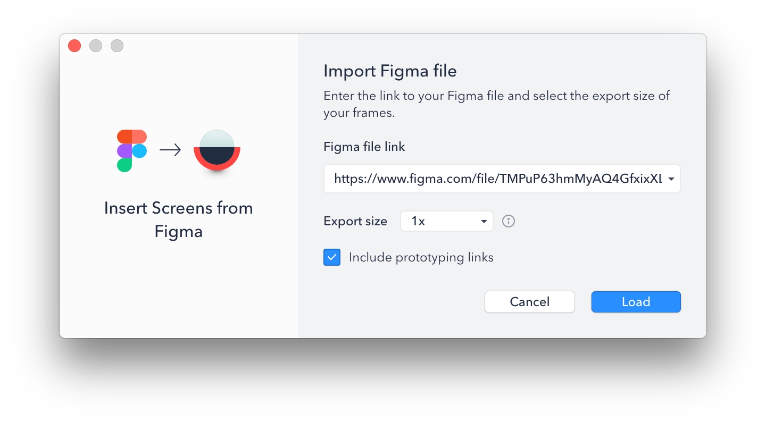
Task: Click the Import Figma file heading
Action: point(390,71)
